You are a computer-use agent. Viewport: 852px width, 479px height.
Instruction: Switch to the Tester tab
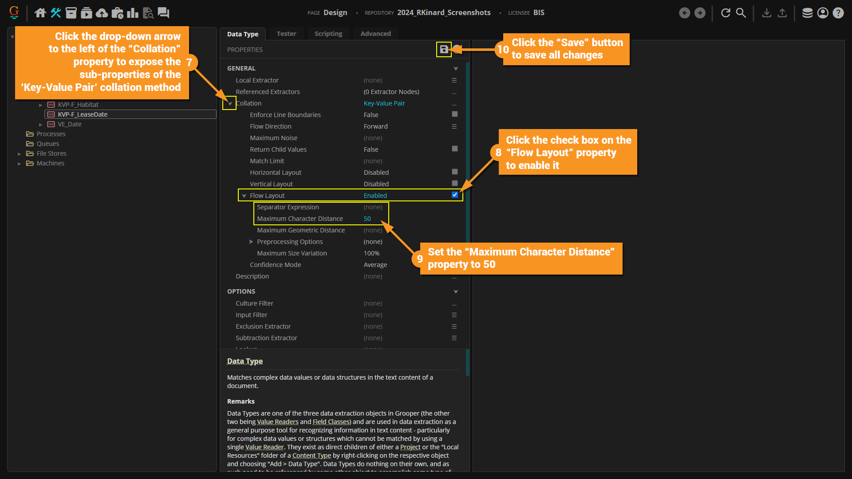click(x=286, y=34)
